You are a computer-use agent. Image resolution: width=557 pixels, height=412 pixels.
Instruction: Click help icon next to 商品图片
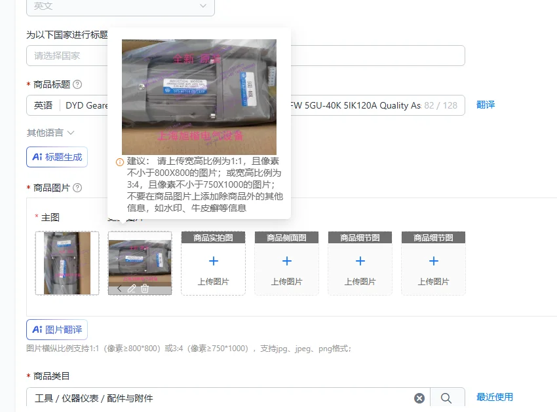coord(77,188)
